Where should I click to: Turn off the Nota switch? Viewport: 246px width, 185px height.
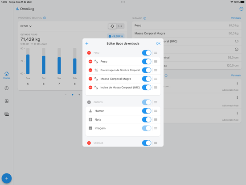[x=147, y=120]
